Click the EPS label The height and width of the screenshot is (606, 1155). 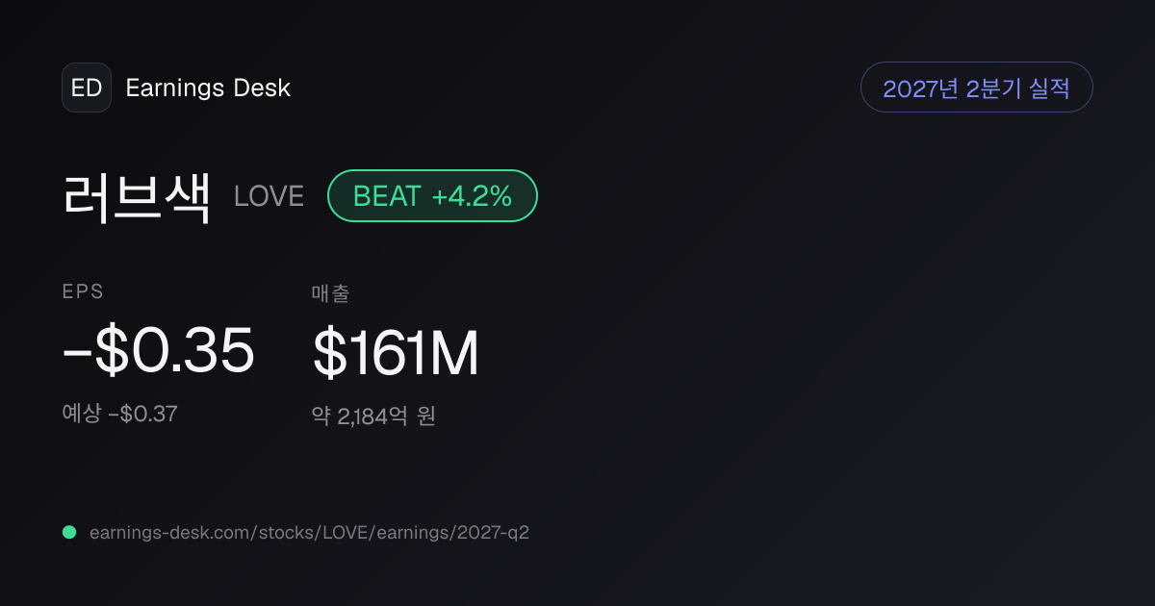tap(83, 293)
